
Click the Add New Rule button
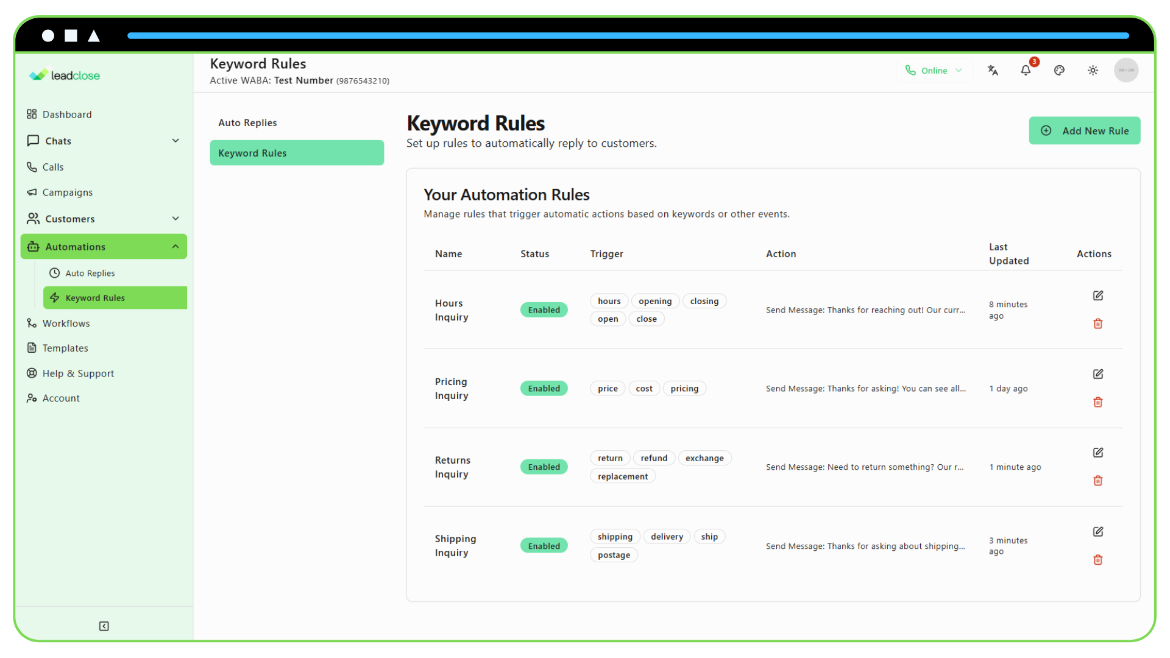[1085, 130]
